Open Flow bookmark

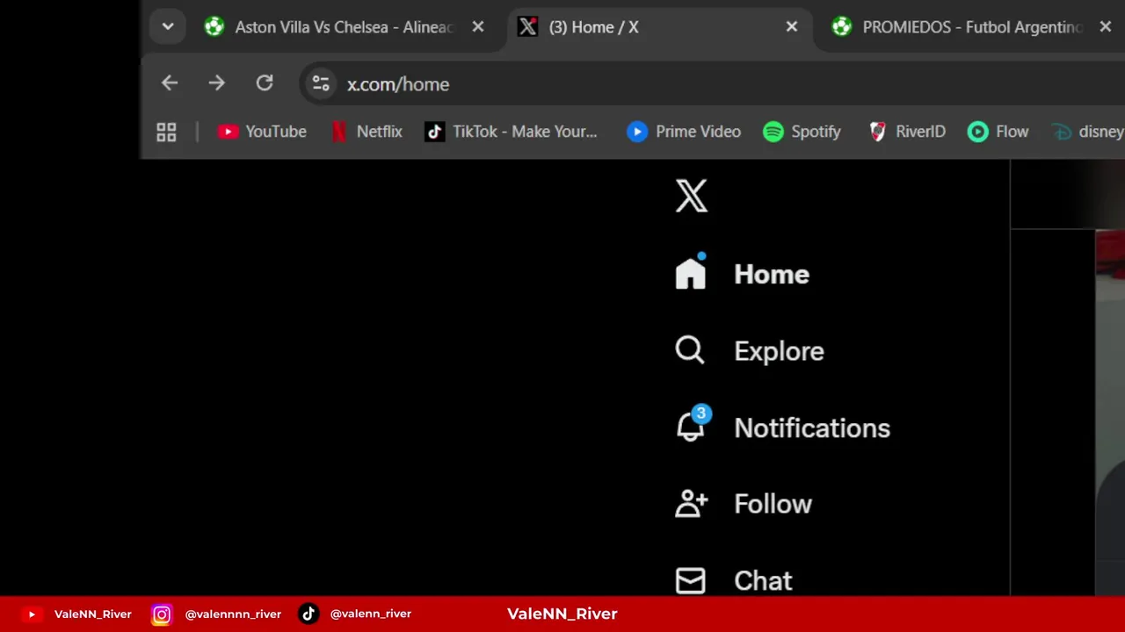[x=998, y=132]
